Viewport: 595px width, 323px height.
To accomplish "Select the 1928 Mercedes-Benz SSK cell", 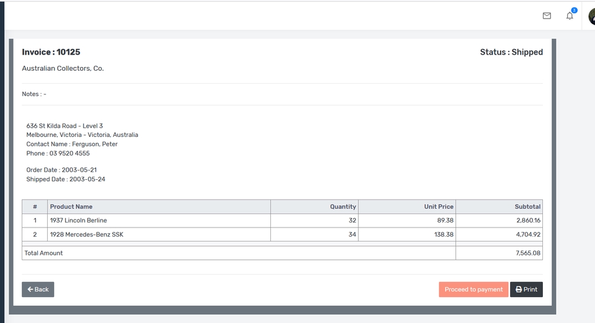I will [x=159, y=234].
